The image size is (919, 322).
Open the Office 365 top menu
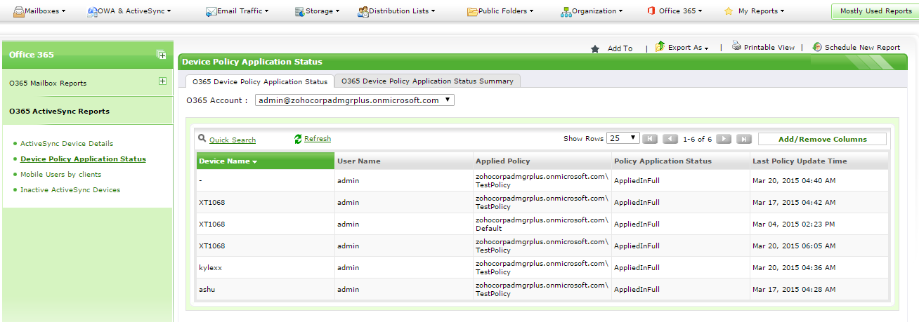click(674, 11)
